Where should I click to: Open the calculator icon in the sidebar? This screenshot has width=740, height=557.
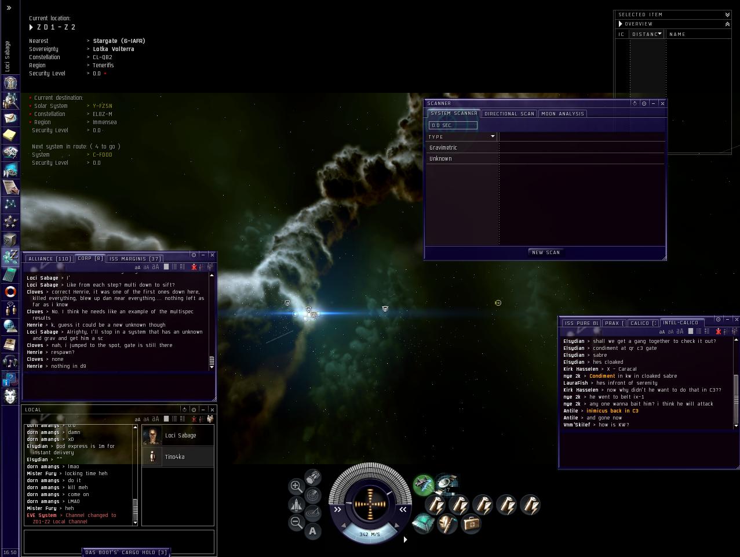[x=10, y=274]
